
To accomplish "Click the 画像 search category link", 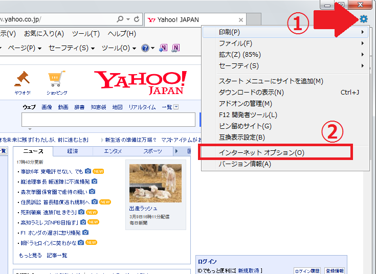I will coord(47,107).
